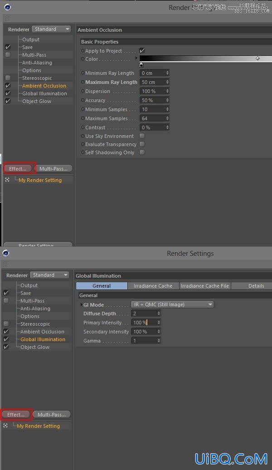Open Renderer dropdown in Global Illumination window

pyautogui.click(x=50, y=275)
